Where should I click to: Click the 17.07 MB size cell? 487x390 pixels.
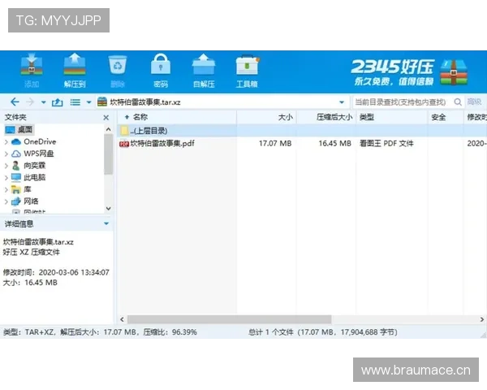coord(275,143)
